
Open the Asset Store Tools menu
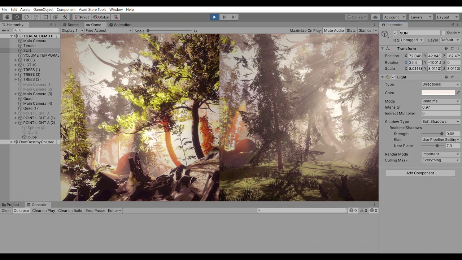[92, 9]
